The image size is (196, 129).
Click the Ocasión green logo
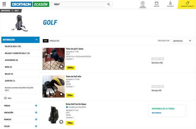(41, 4)
